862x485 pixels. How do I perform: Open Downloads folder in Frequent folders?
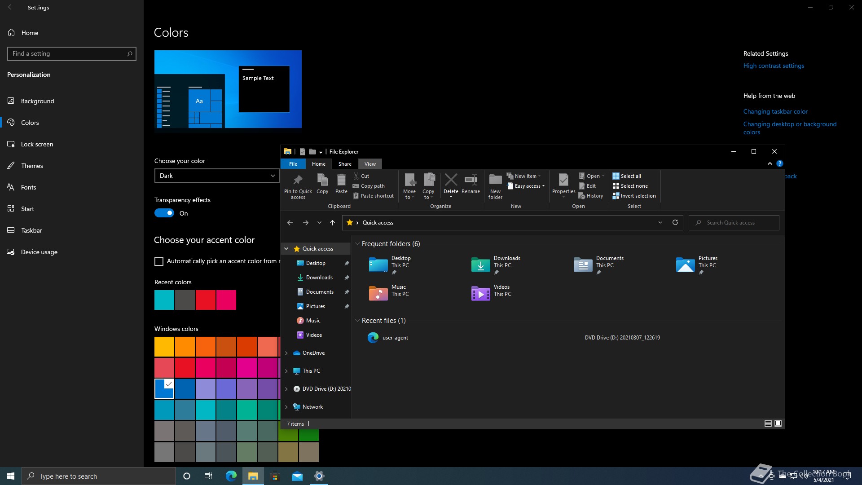(x=496, y=265)
